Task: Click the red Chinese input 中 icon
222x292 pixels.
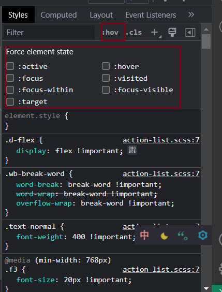Action: click(144, 235)
